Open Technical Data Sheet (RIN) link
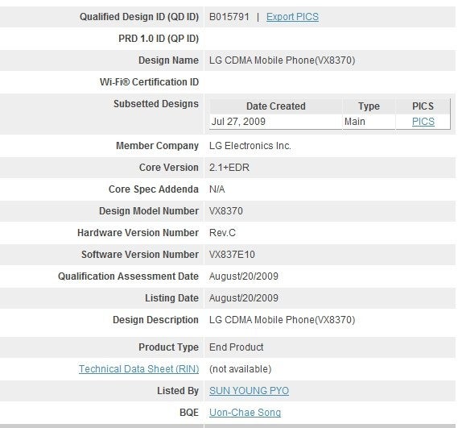The height and width of the screenshot is (428, 458). click(138, 369)
